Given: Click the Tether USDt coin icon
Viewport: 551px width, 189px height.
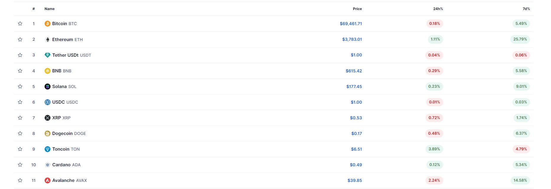Looking at the screenshot, I should pos(48,55).
